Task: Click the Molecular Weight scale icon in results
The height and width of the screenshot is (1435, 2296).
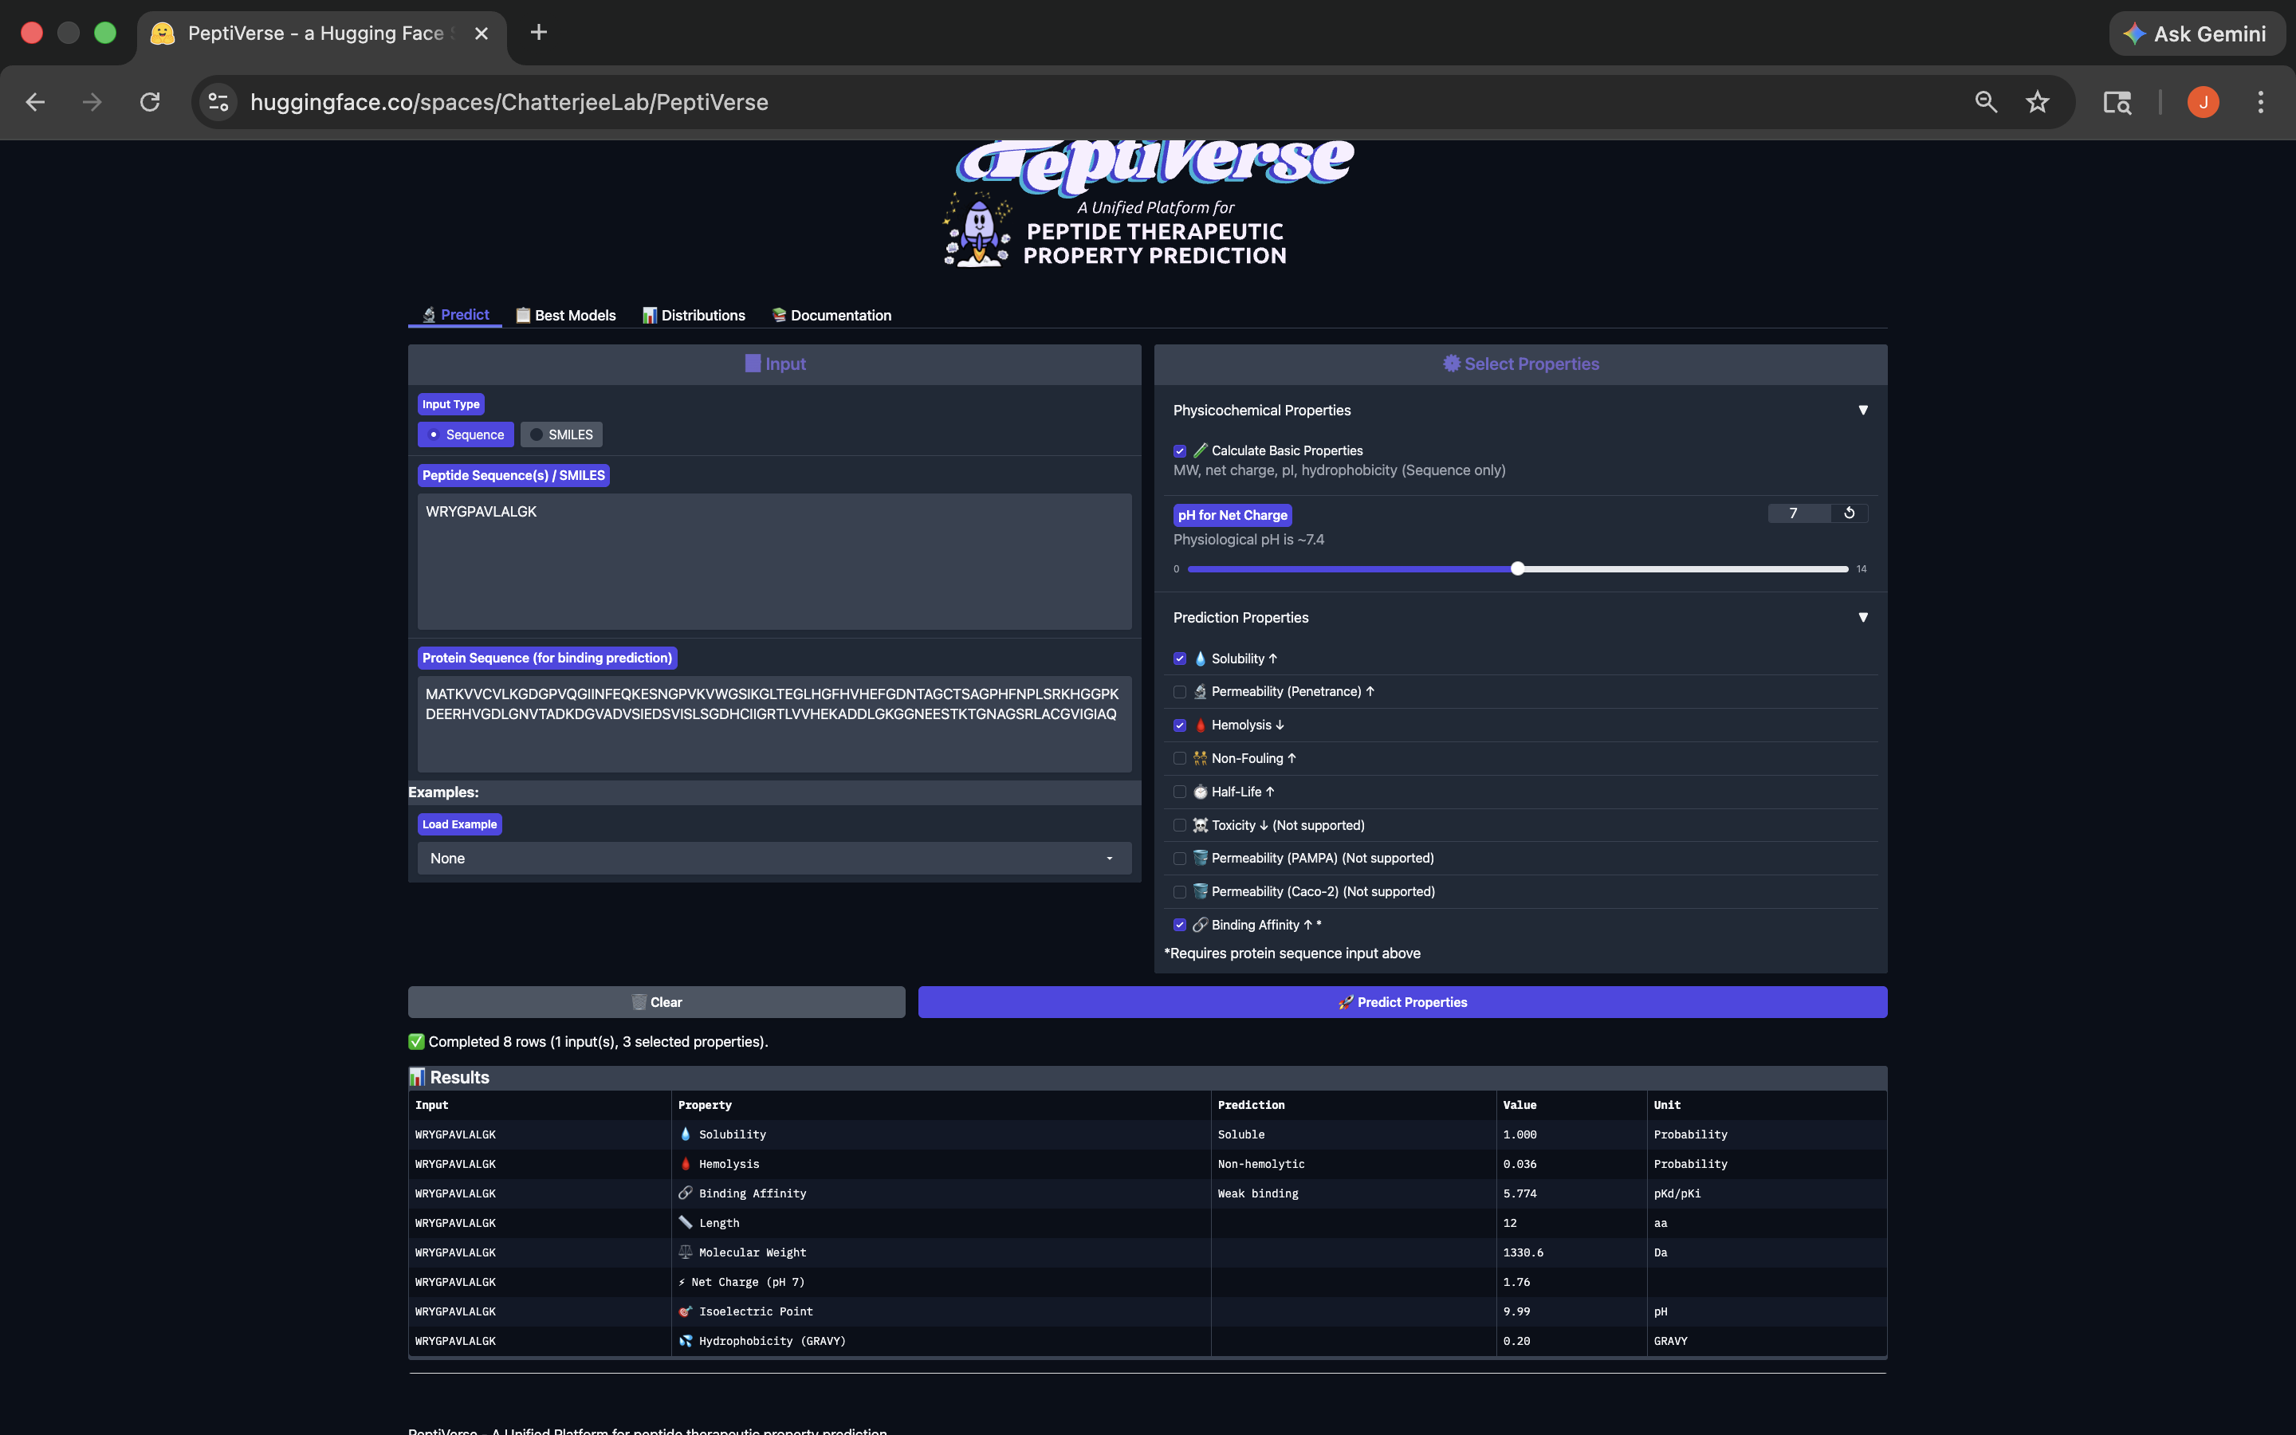Action: click(x=686, y=1252)
